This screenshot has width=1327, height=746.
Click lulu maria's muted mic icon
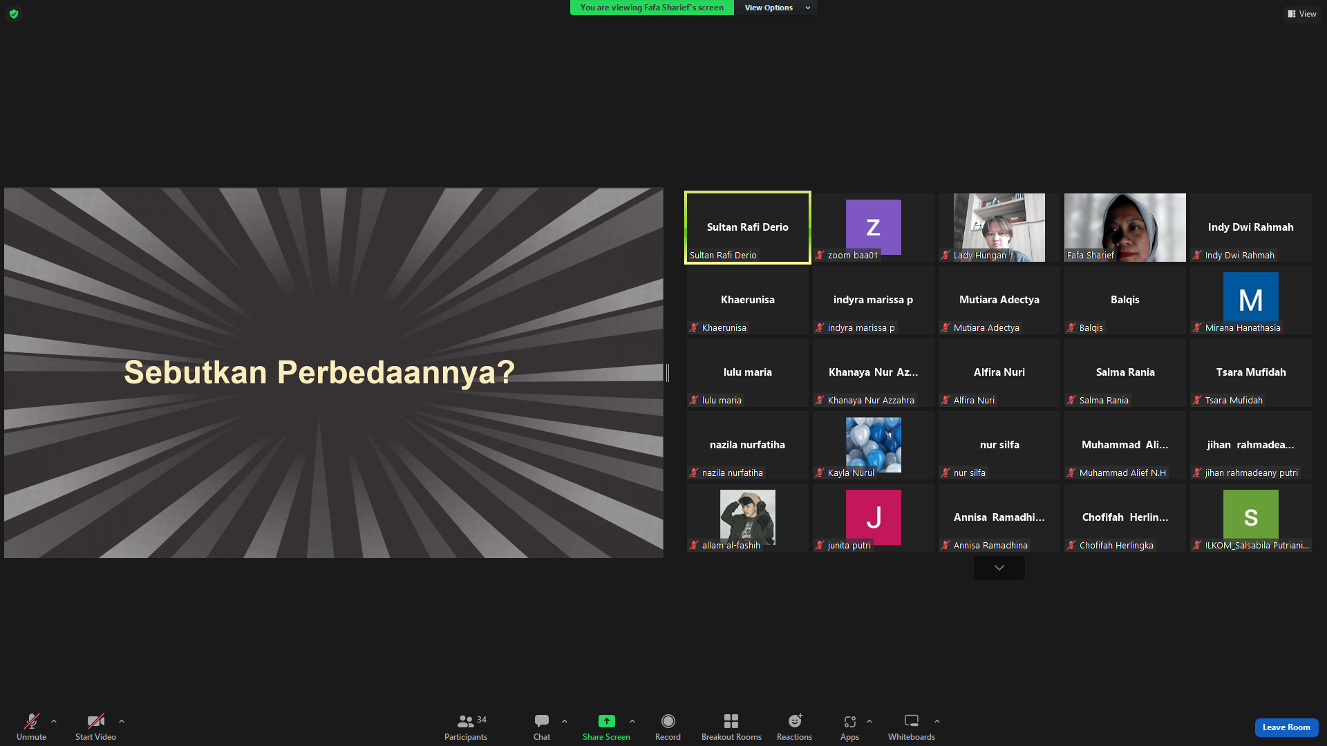click(694, 401)
